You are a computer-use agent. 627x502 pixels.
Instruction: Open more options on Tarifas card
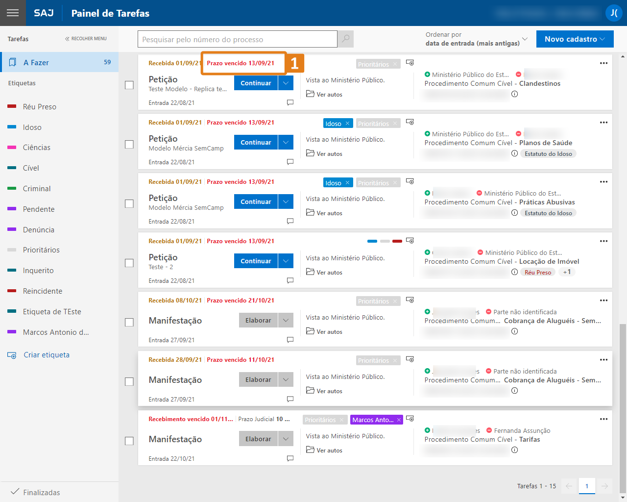pyautogui.click(x=603, y=419)
